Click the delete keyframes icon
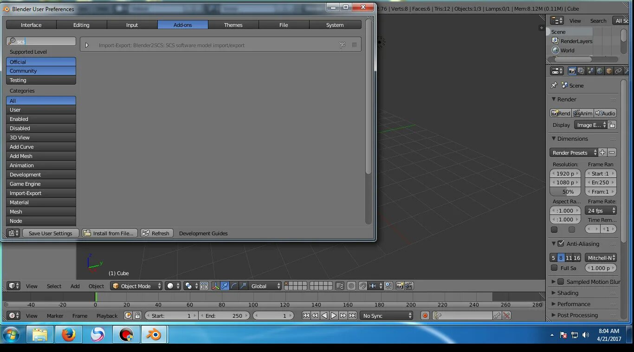This screenshot has height=352, width=634. pyautogui.click(x=506, y=316)
